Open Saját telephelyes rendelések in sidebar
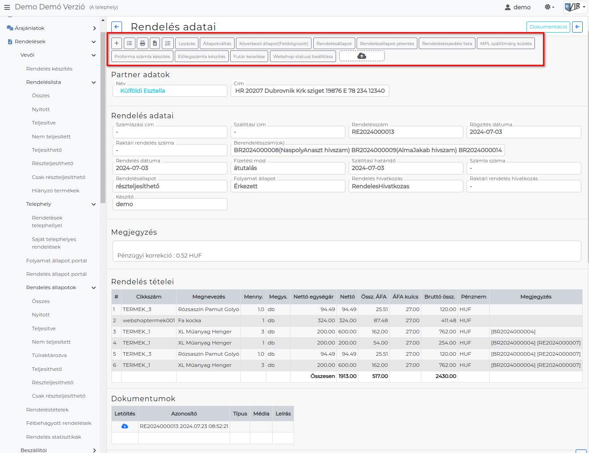This screenshot has width=589, height=453. (54, 243)
